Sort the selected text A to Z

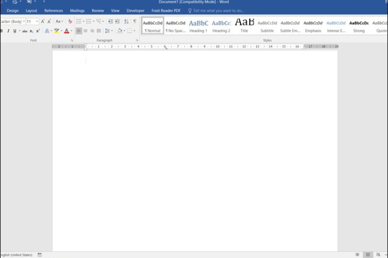[x=126, y=21]
